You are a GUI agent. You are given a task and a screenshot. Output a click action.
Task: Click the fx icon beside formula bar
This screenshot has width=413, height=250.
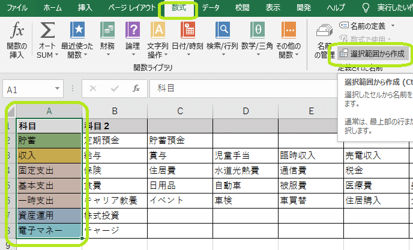(136, 88)
